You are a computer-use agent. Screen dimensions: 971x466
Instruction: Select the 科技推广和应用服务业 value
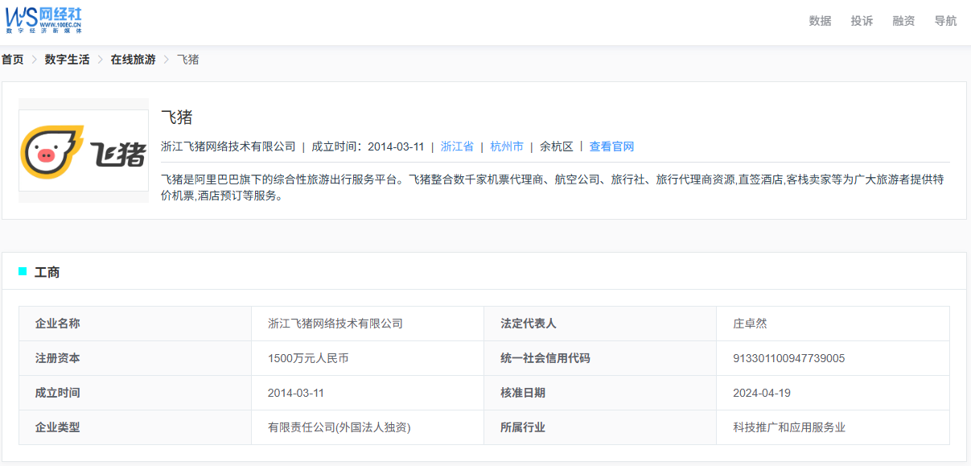pos(789,427)
